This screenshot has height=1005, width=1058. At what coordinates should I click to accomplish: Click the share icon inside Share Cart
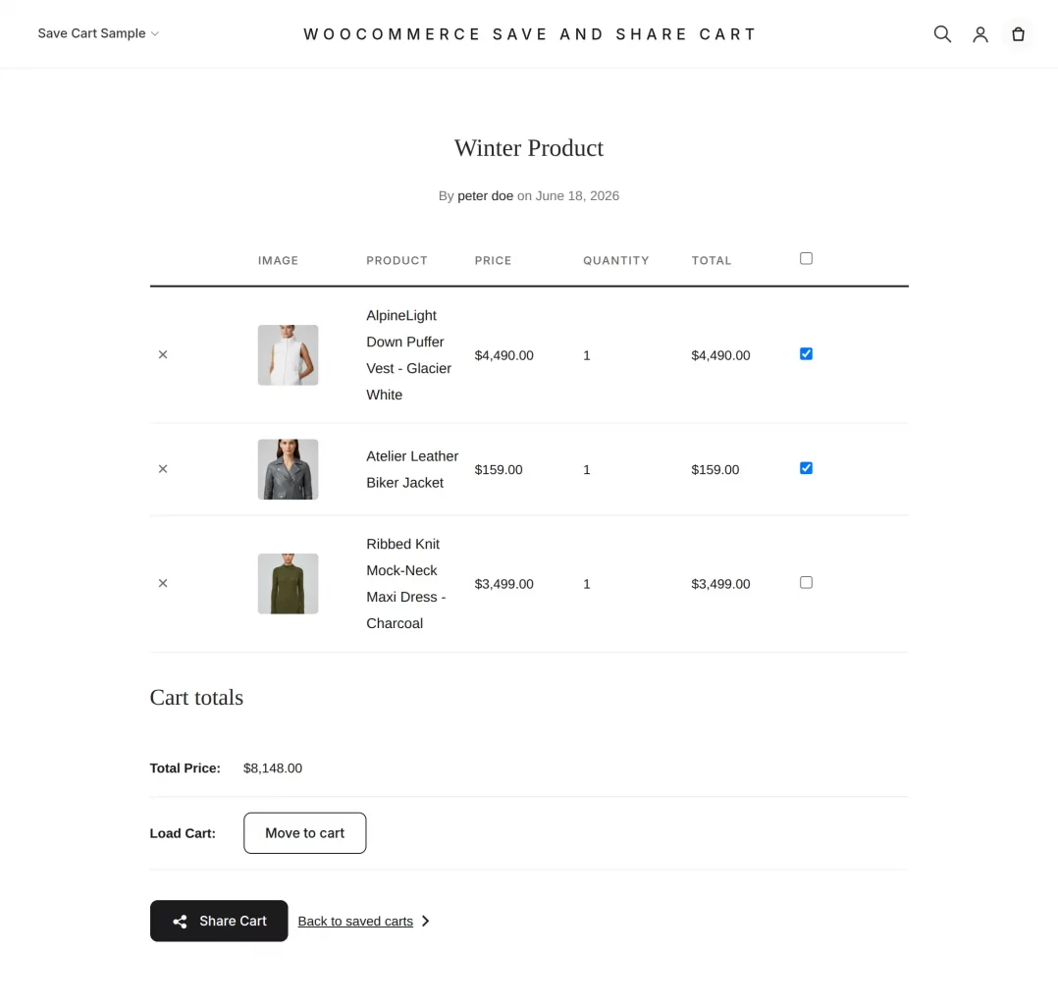click(180, 922)
